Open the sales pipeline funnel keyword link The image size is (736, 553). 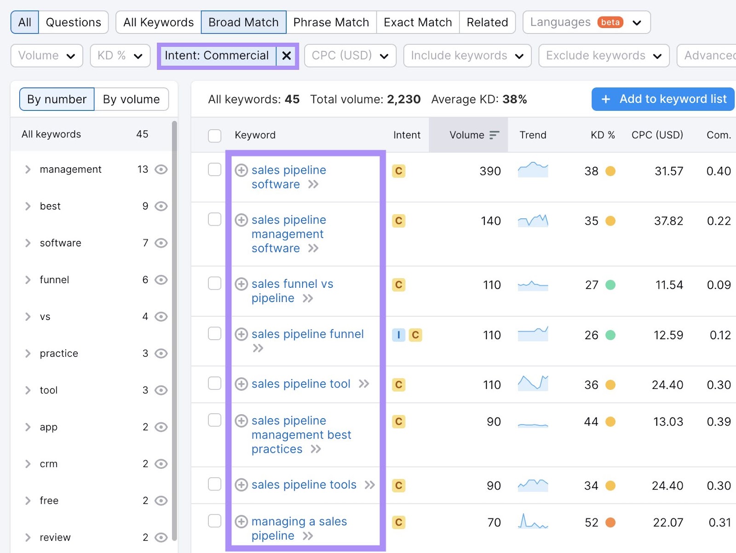[307, 334]
